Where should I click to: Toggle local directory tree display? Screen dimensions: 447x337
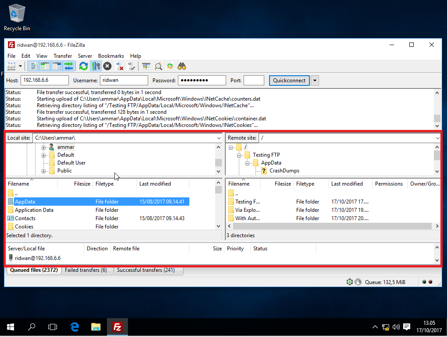[x=45, y=67]
